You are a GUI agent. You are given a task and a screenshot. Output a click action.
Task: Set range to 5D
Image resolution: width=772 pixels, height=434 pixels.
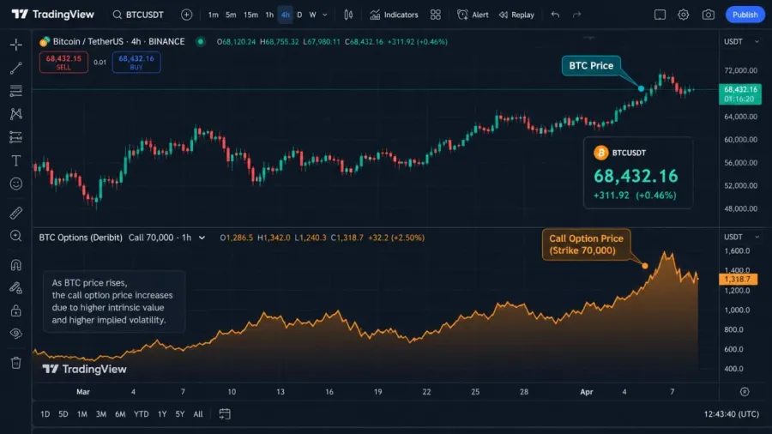[63, 414]
